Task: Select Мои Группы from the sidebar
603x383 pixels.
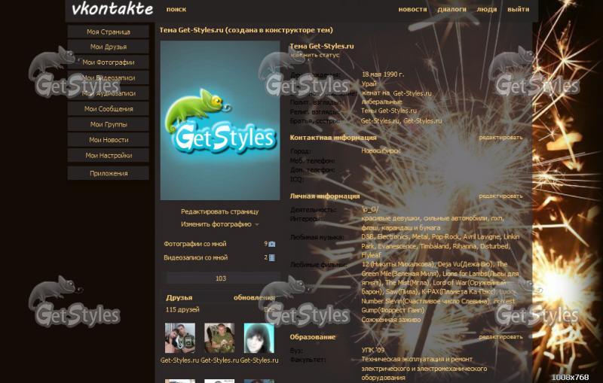Action: pos(108,124)
